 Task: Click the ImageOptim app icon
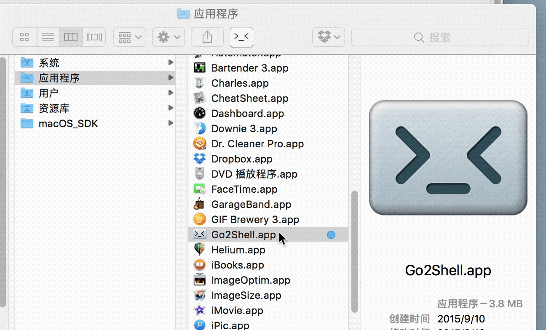(x=199, y=280)
